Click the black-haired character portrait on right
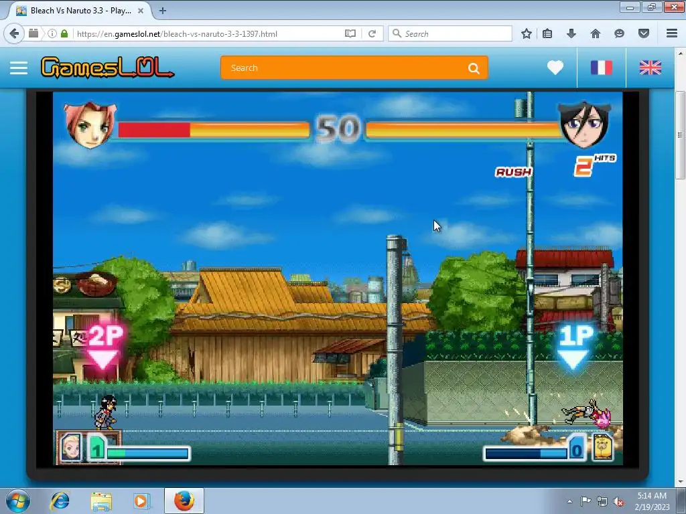Viewport: 686px width, 514px height. click(584, 124)
